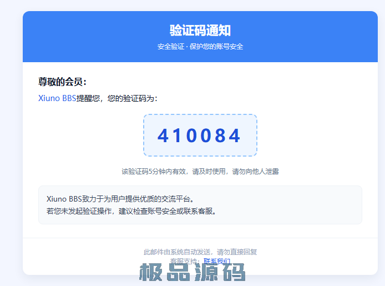This screenshot has width=385, height=286.
Task: Click the 尊敬的会员 greeting text
Action: (x=62, y=82)
